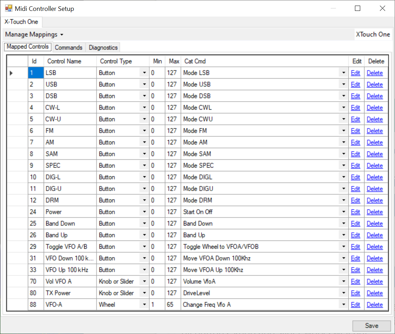395x334 pixels.
Task: Click the Max column header
Action: pos(173,61)
